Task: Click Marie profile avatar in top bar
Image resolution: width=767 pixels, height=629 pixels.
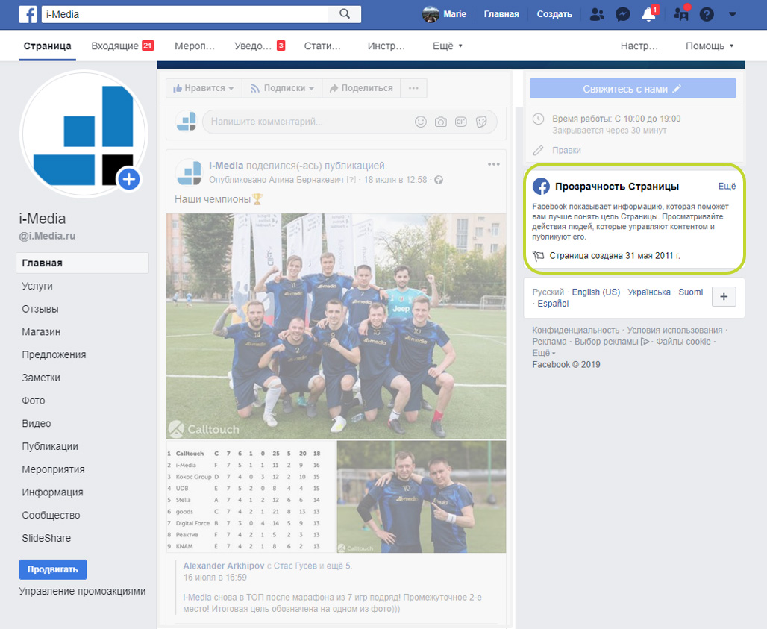Action: coord(431,14)
